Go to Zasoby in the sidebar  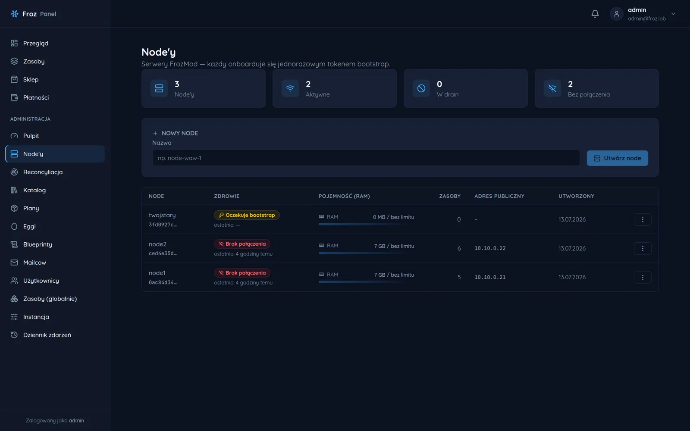click(55, 61)
